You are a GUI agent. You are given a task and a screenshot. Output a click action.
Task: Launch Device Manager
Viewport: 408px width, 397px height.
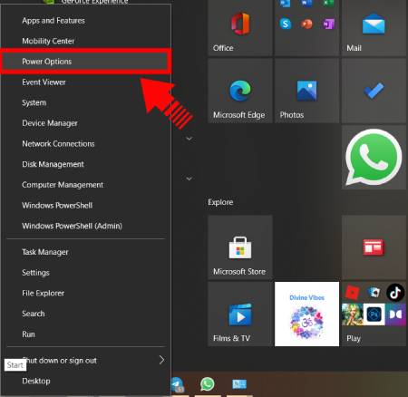click(x=86, y=123)
